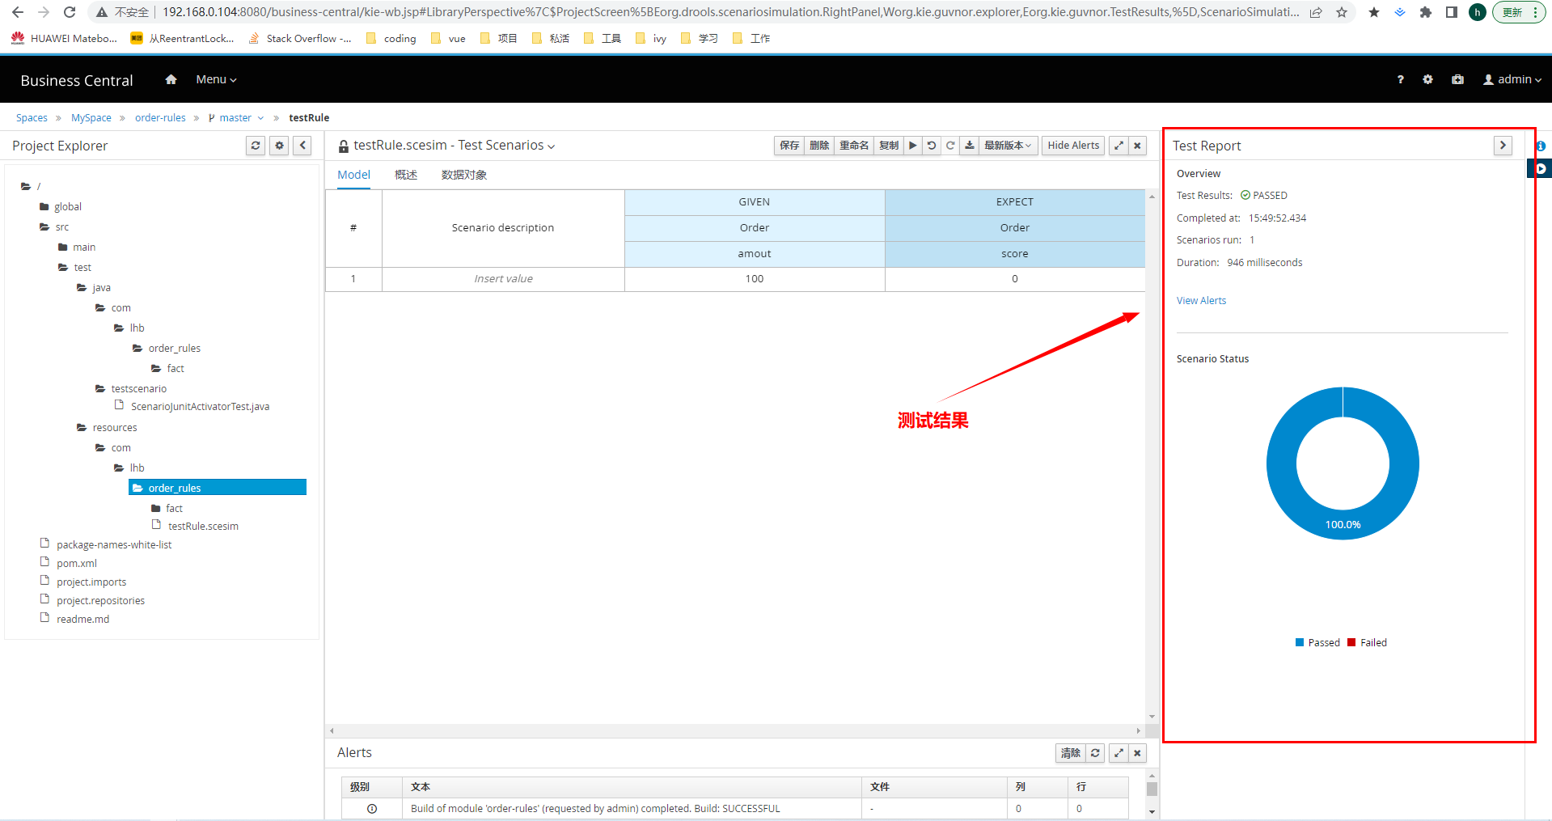This screenshot has width=1552, height=821.
Task: Collapse the Test Report panel arrow
Action: [x=1503, y=146]
